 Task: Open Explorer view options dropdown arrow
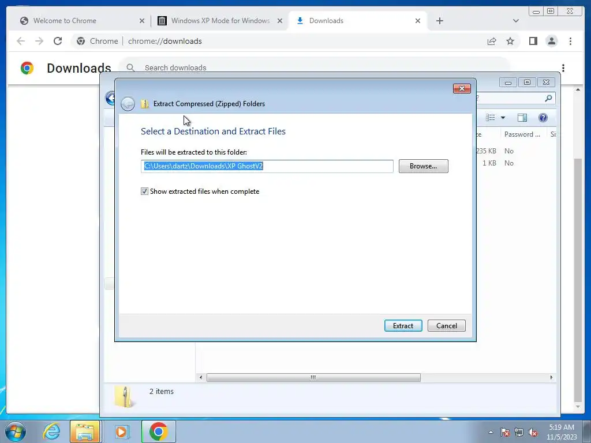pos(503,118)
